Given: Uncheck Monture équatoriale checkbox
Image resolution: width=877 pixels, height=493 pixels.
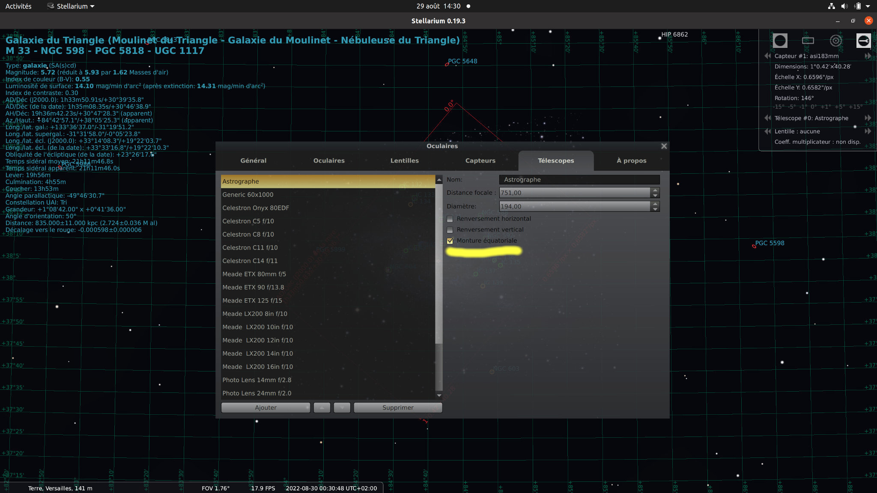Looking at the screenshot, I should pyautogui.click(x=450, y=241).
